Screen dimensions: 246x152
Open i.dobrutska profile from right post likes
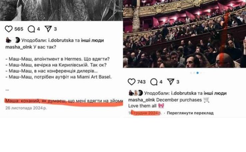click(x=184, y=93)
